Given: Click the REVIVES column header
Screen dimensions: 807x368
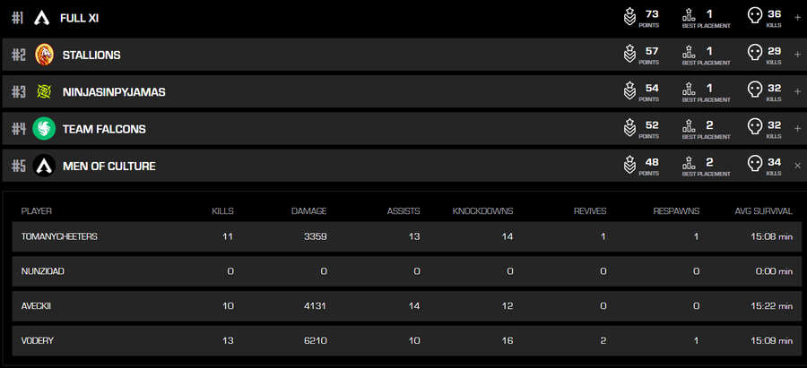Looking at the screenshot, I should click(590, 211).
